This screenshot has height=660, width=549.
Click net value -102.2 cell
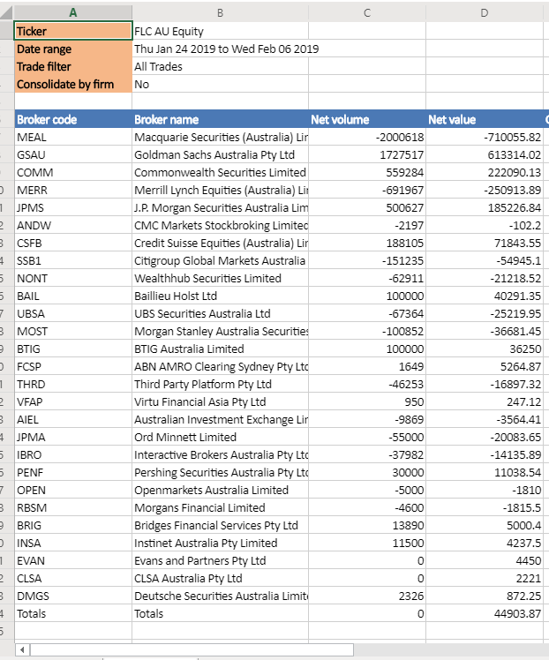click(485, 226)
